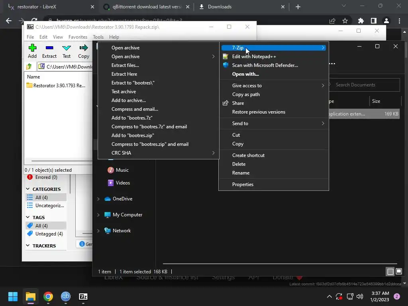The image size is (408, 306).
Task: Switch Explorer to large icons view
Action: (398, 272)
